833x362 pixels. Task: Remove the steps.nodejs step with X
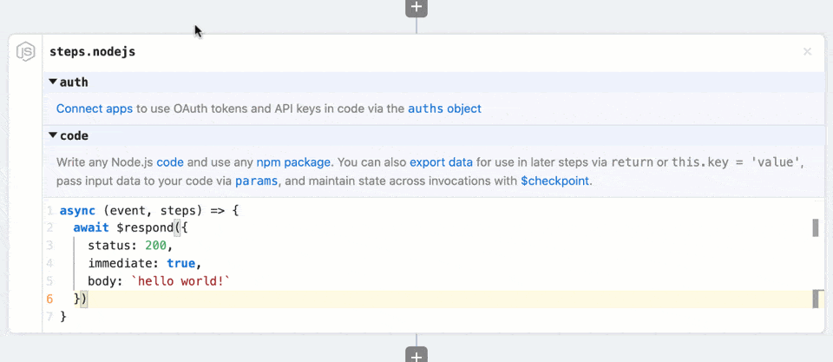pyautogui.click(x=807, y=52)
